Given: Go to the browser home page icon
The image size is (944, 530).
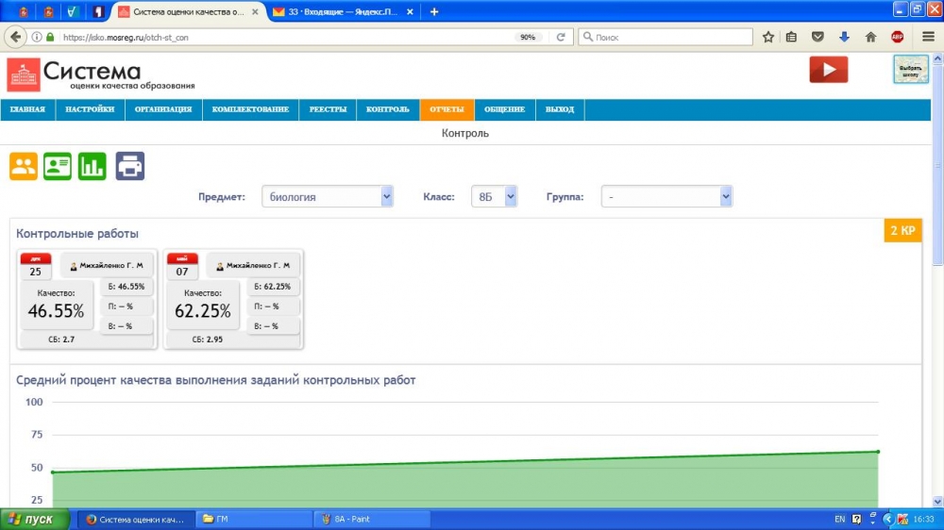Looking at the screenshot, I should pos(870,37).
